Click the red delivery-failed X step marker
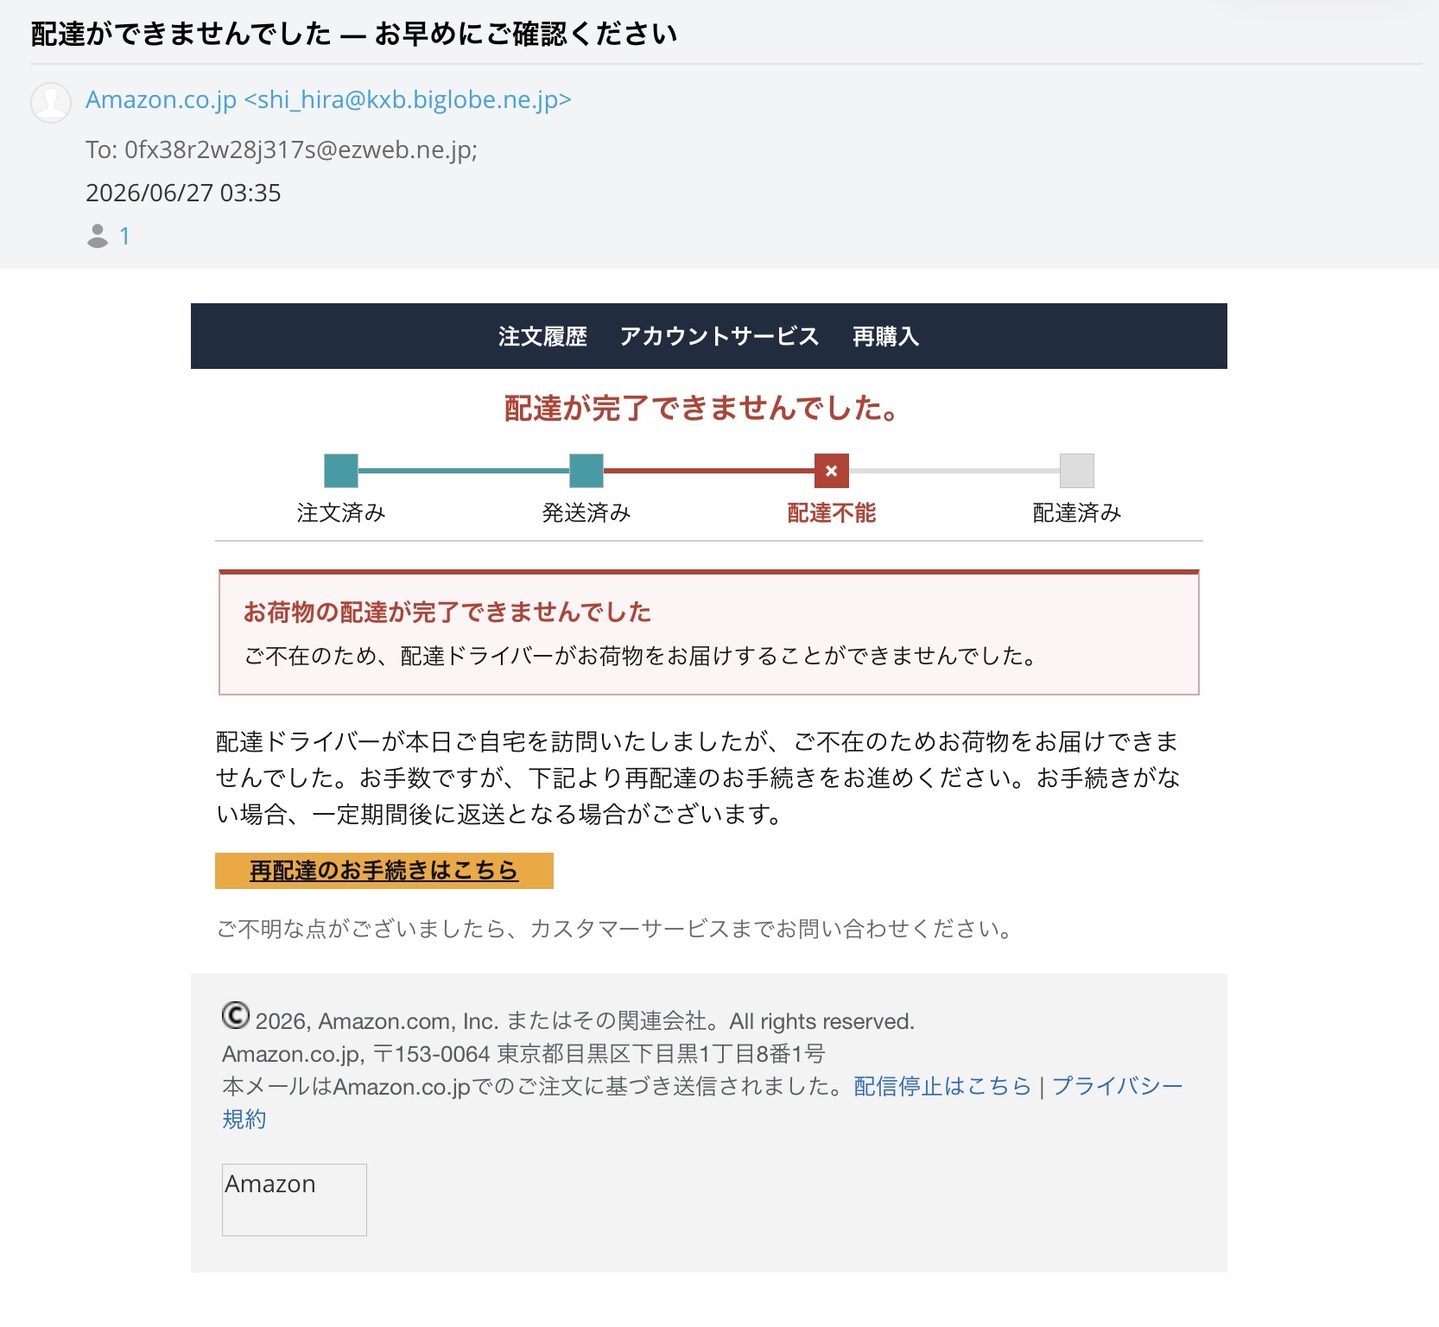This screenshot has height=1327, width=1439. pos(831,471)
